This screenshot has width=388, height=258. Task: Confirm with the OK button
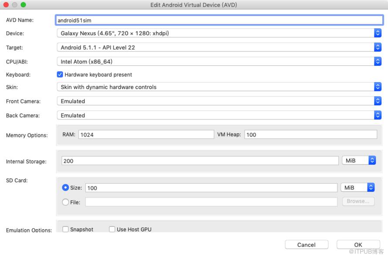[x=358, y=245]
